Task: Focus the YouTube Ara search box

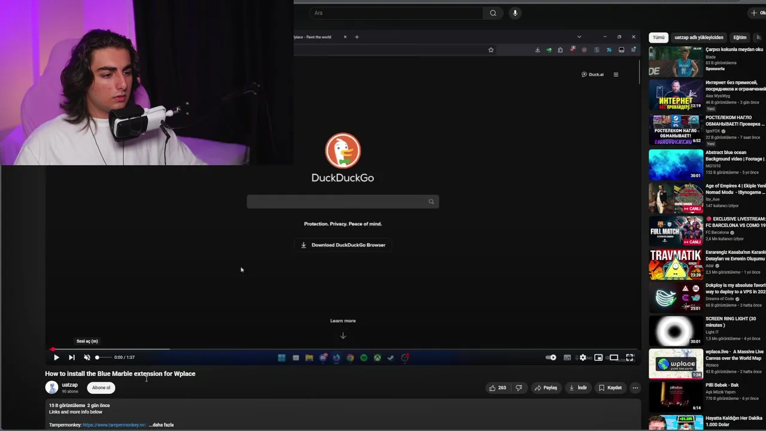Action: (x=396, y=13)
